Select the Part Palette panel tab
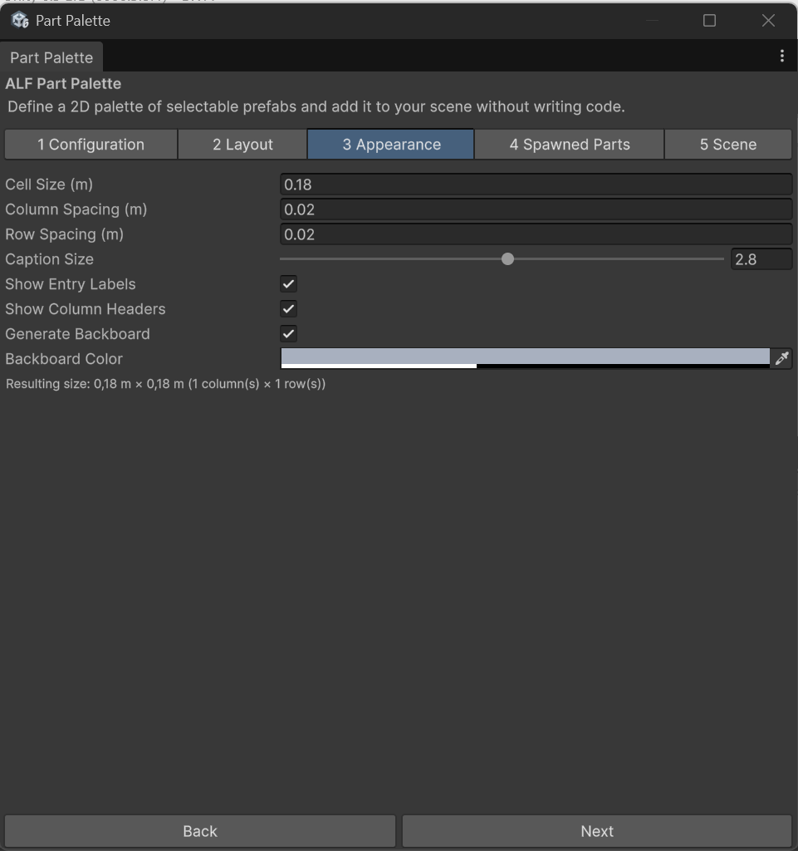Image resolution: width=798 pixels, height=851 pixels. click(x=51, y=57)
